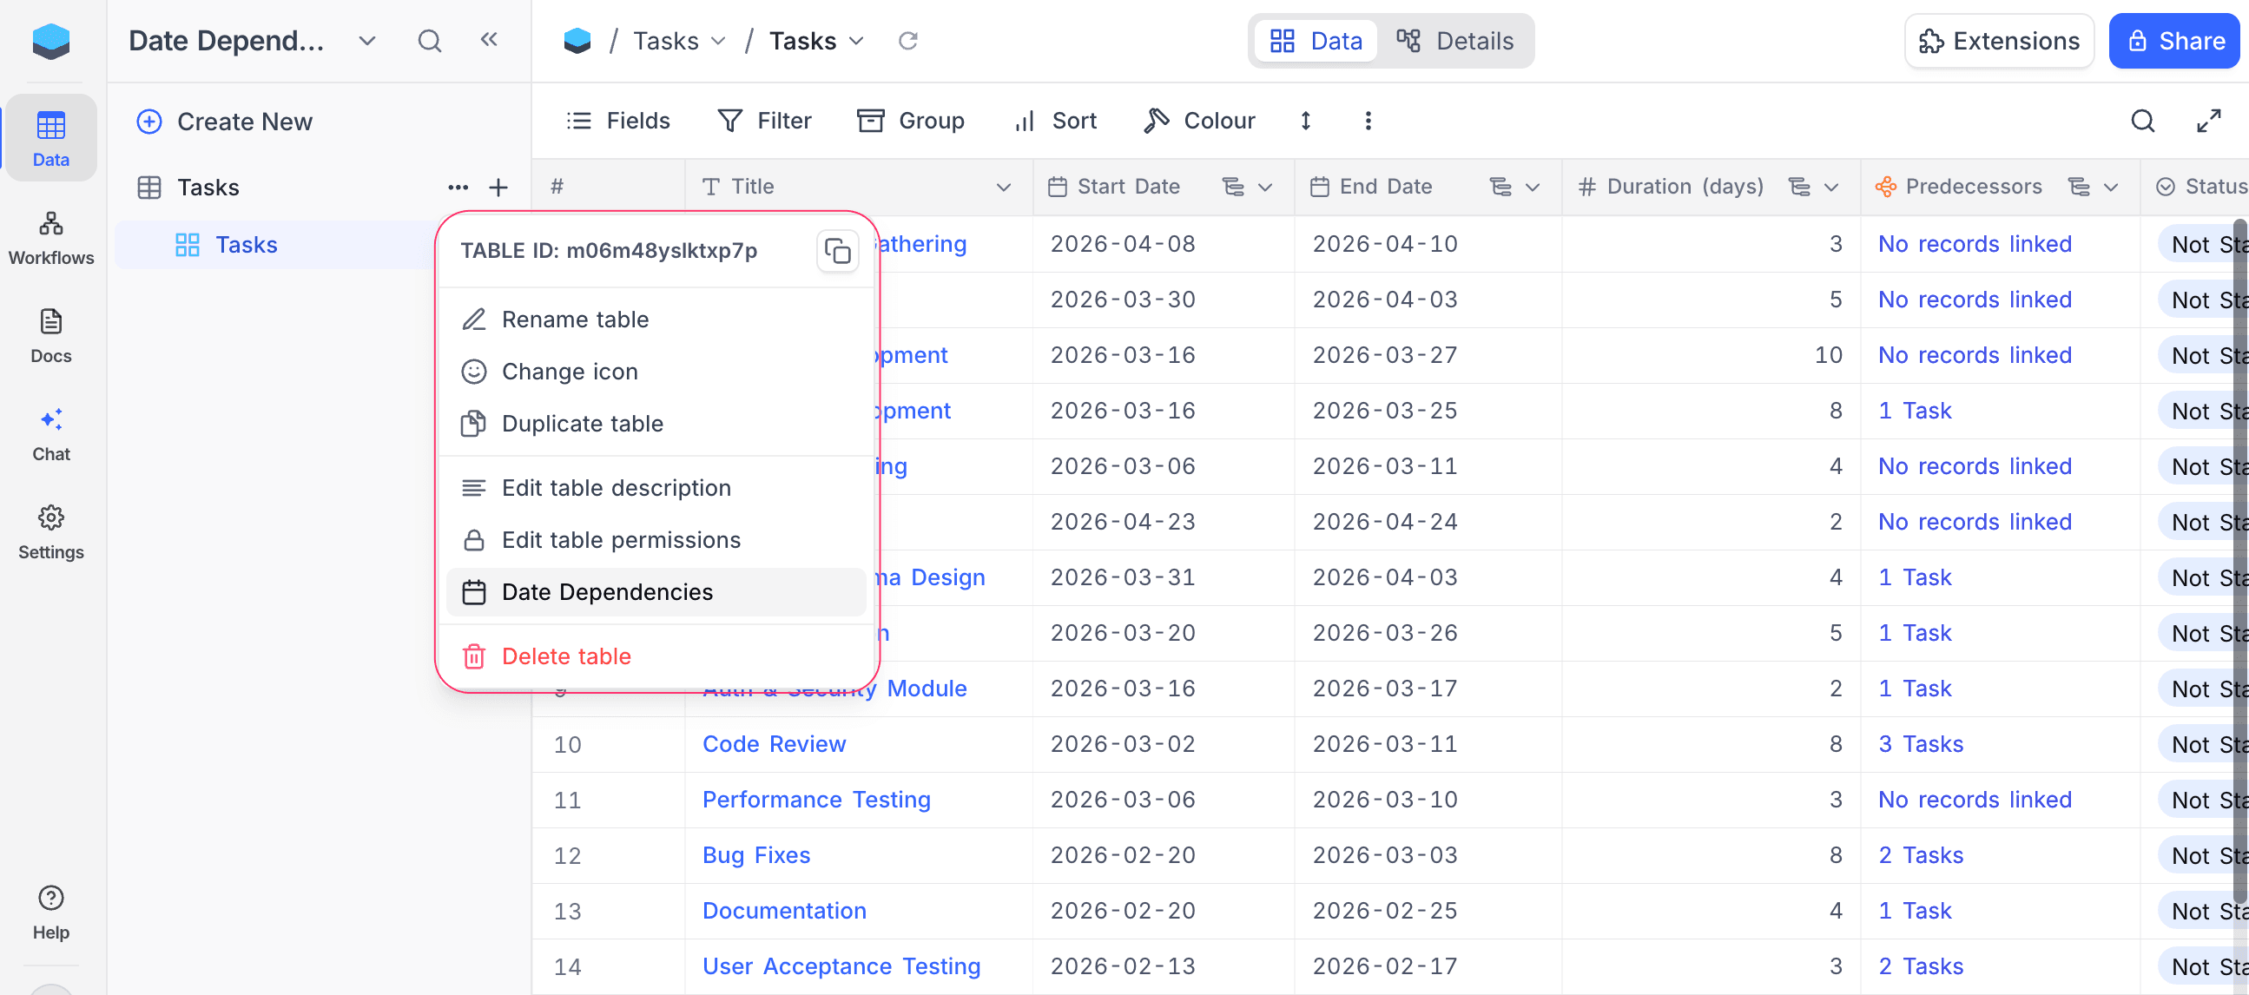2249x995 pixels.
Task: Open the Code Review task
Action: [x=774, y=743]
